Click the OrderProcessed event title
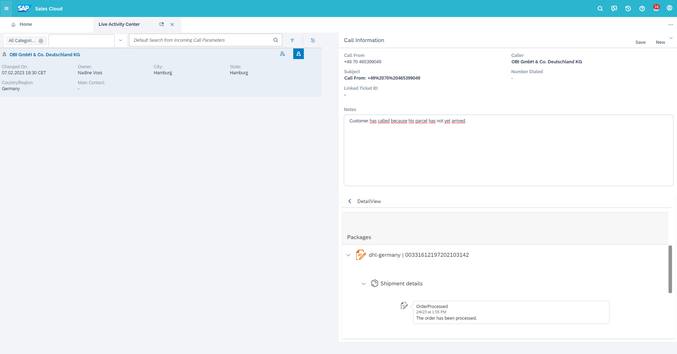The height and width of the screenshot is (354, 677). (x=432, y=307)
